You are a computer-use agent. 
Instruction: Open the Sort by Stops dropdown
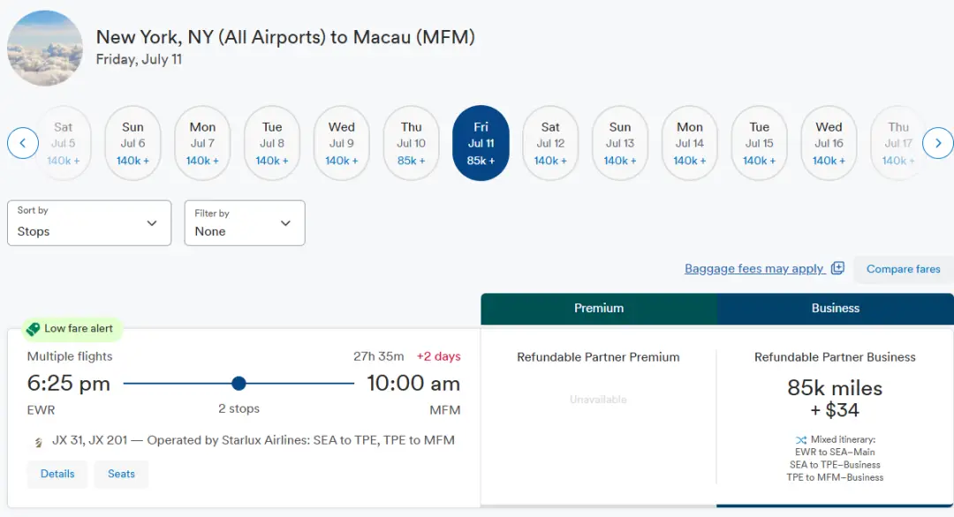pos(89,222)
